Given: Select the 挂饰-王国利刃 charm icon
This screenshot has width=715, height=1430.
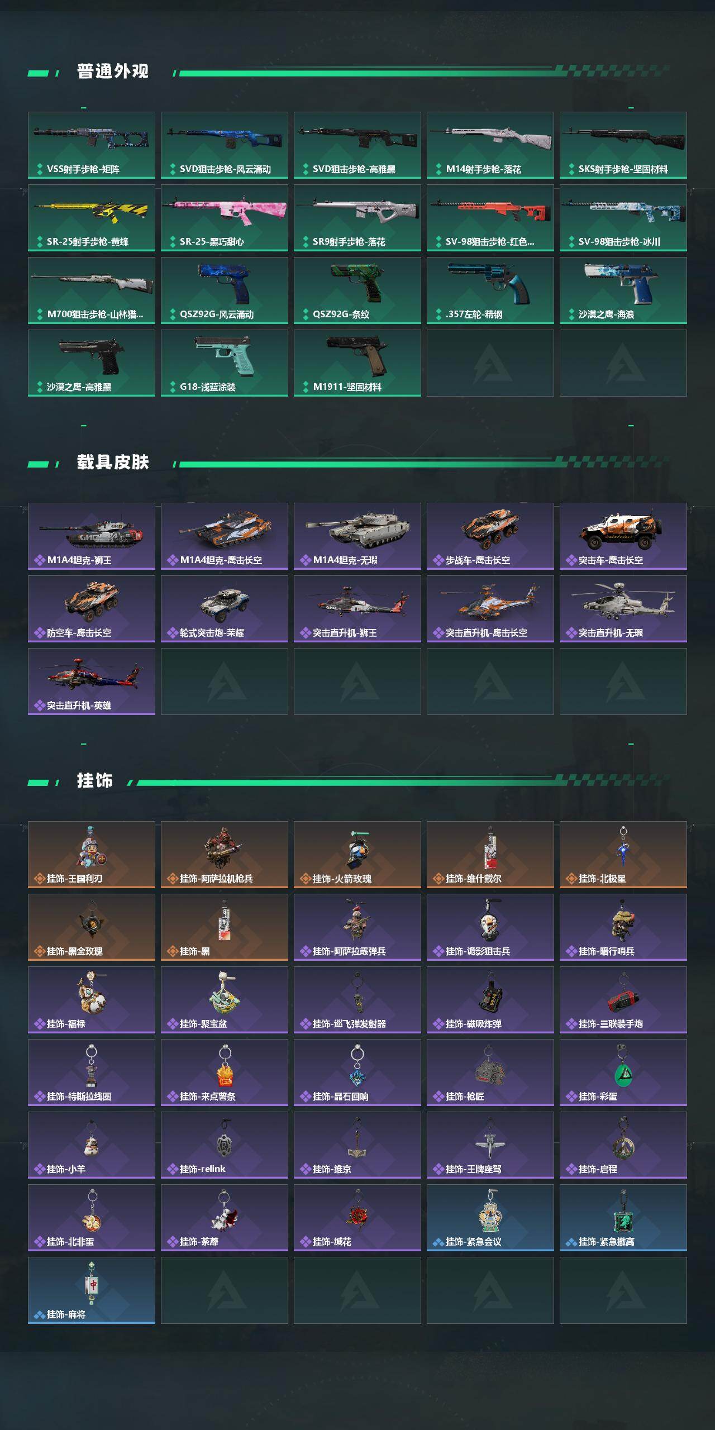Looking at the screenshot, I should [92, 855].
